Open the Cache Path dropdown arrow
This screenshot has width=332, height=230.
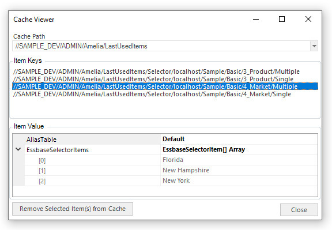pyautogui.click(x=314, y=46)
